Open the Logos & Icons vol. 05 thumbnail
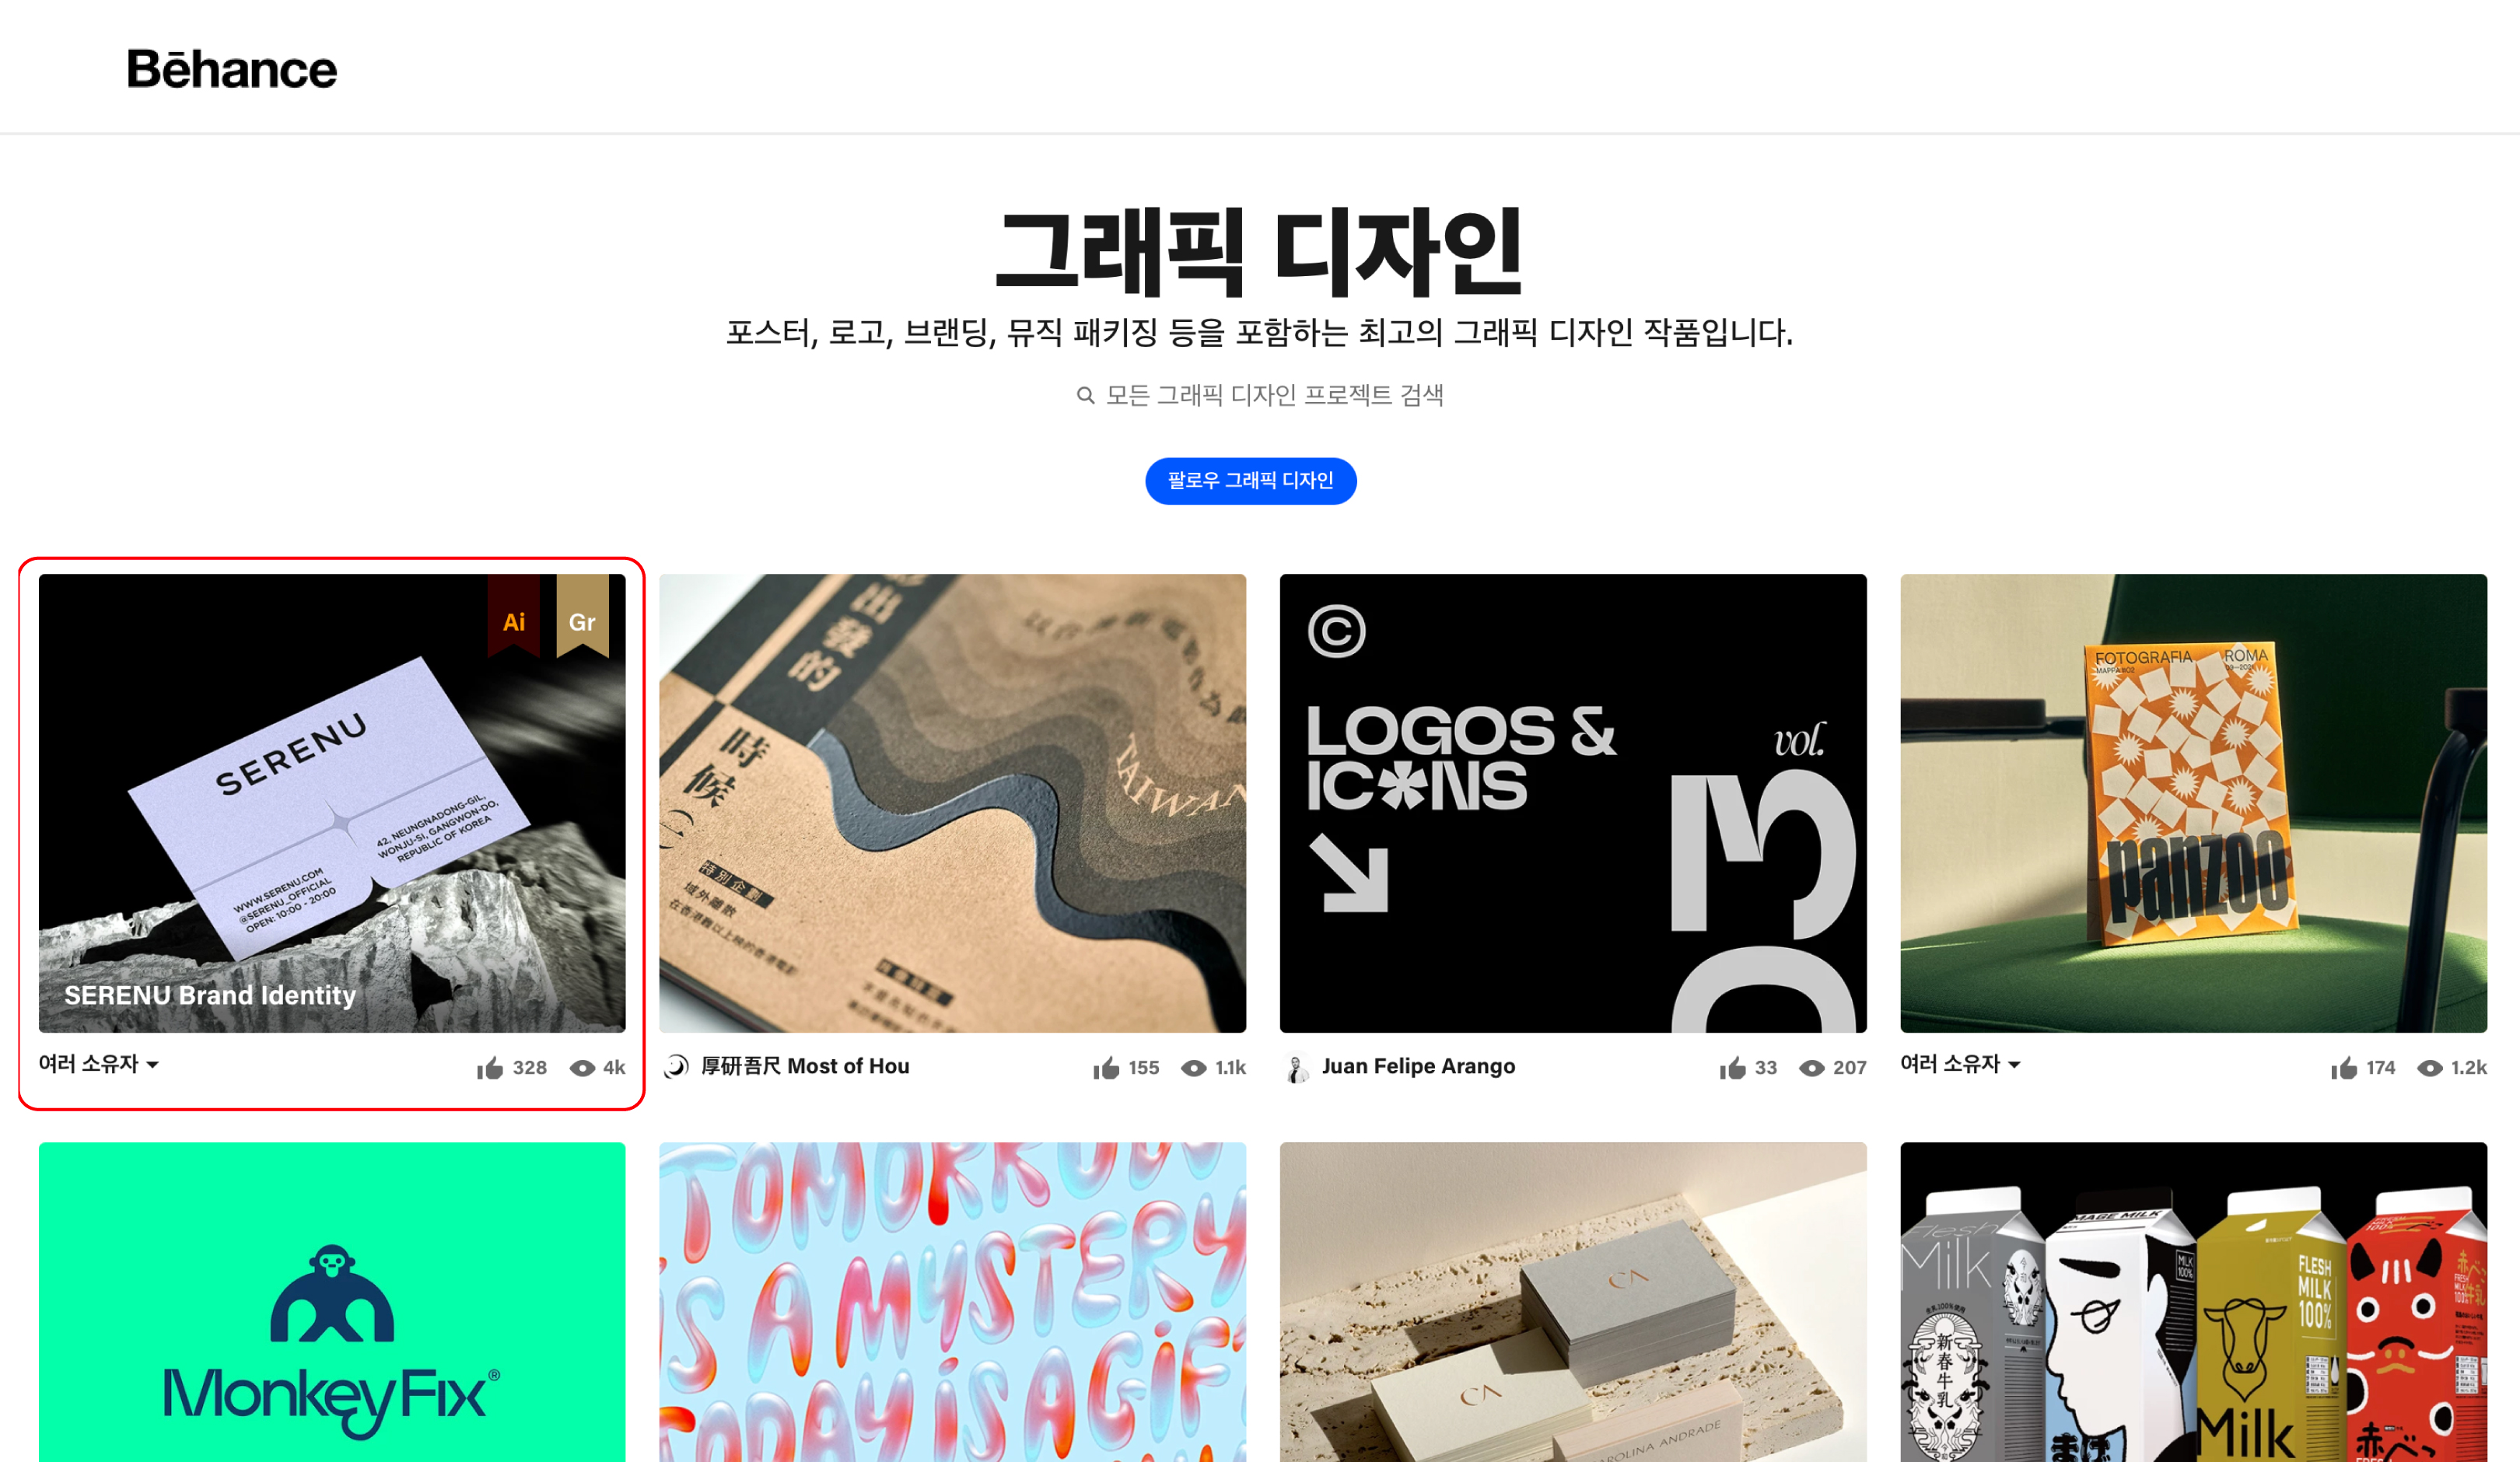This screenshot has height=1462, width=2520. point(1573,803)
